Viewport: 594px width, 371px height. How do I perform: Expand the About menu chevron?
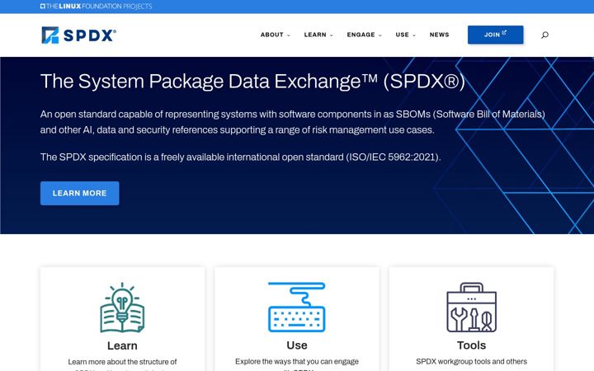289,35
